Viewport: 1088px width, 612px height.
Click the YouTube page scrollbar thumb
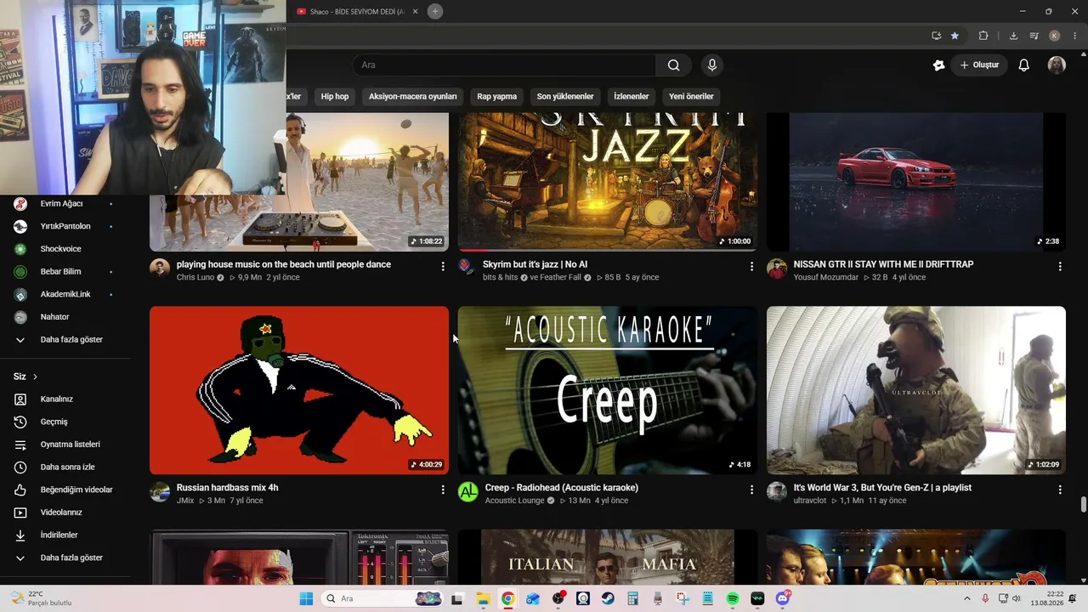point(1083,505)
